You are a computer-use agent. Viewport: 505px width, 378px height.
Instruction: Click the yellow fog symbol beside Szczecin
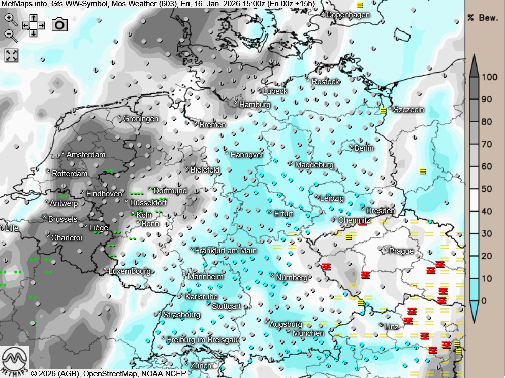tap(383, 110)
